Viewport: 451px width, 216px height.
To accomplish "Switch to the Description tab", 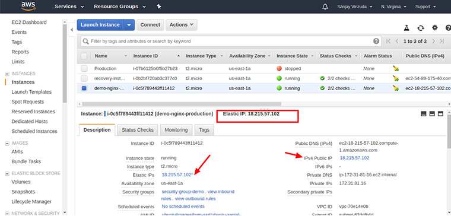I will point(97,130).
